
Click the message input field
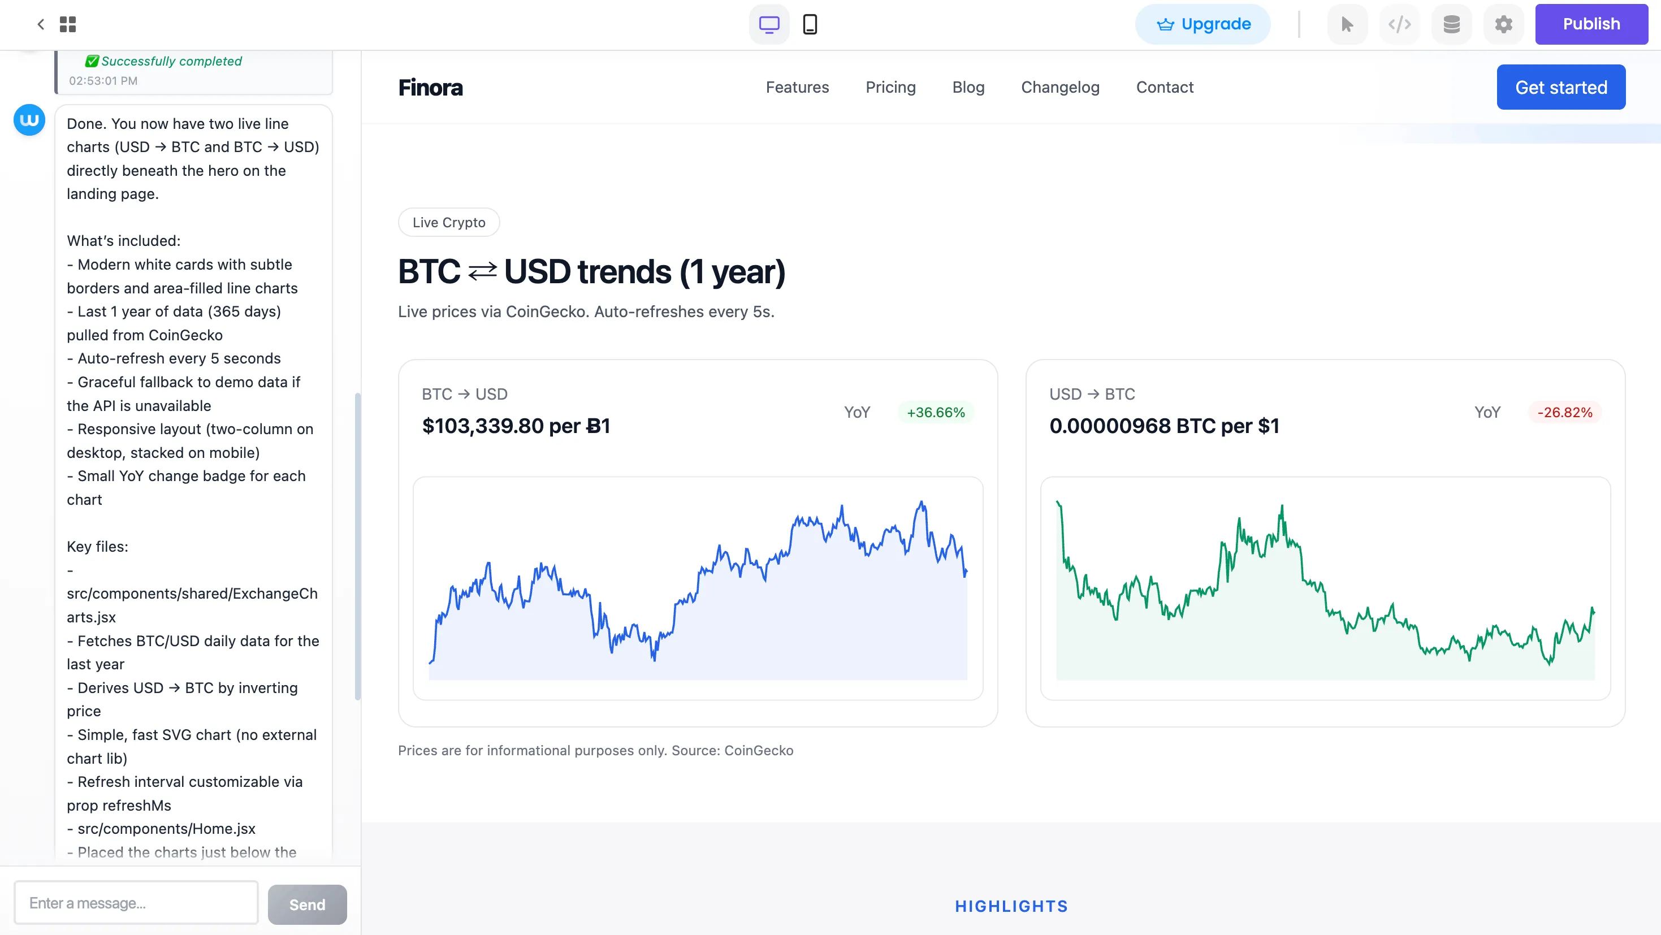(136, 903)
